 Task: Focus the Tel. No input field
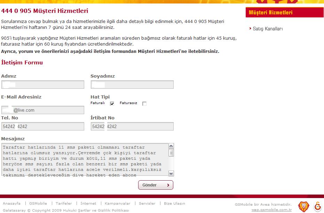[x=43, y=126]
